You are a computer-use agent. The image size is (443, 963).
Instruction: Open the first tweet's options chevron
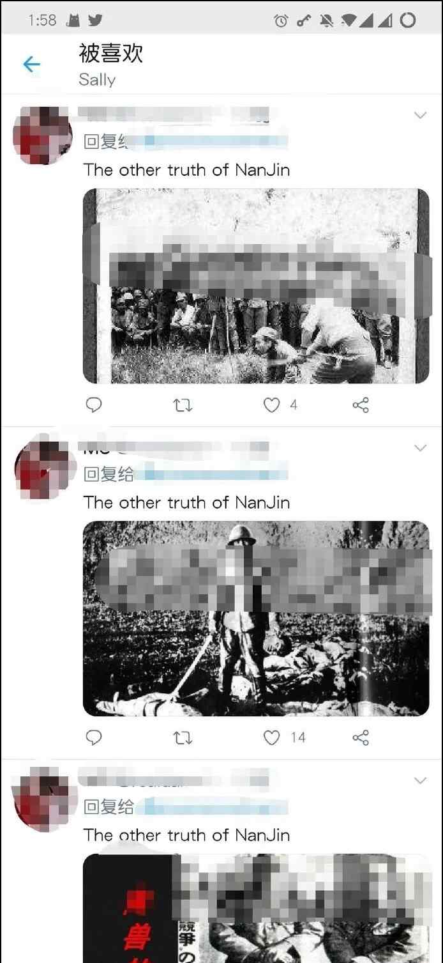[x=420, y=115]
